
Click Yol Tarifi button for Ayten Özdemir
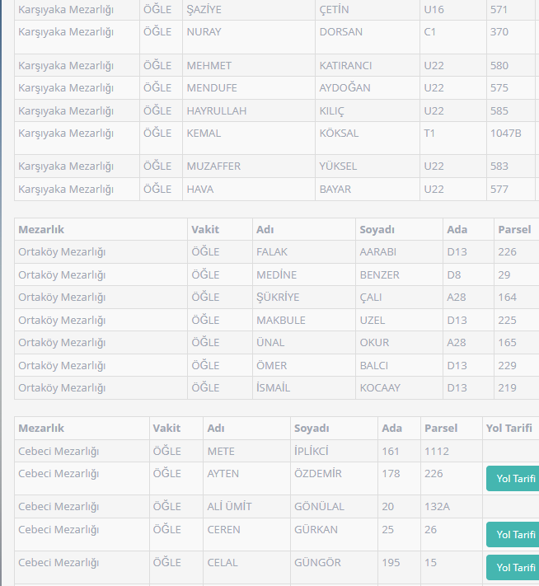(514, 479)
